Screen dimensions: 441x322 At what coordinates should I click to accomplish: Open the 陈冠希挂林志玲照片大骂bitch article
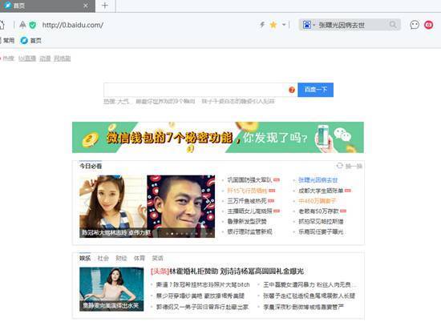click(203, 284)
